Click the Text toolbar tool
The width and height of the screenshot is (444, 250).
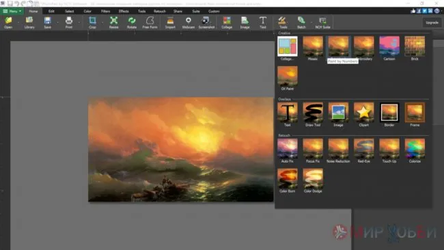(x=263, y=23)
